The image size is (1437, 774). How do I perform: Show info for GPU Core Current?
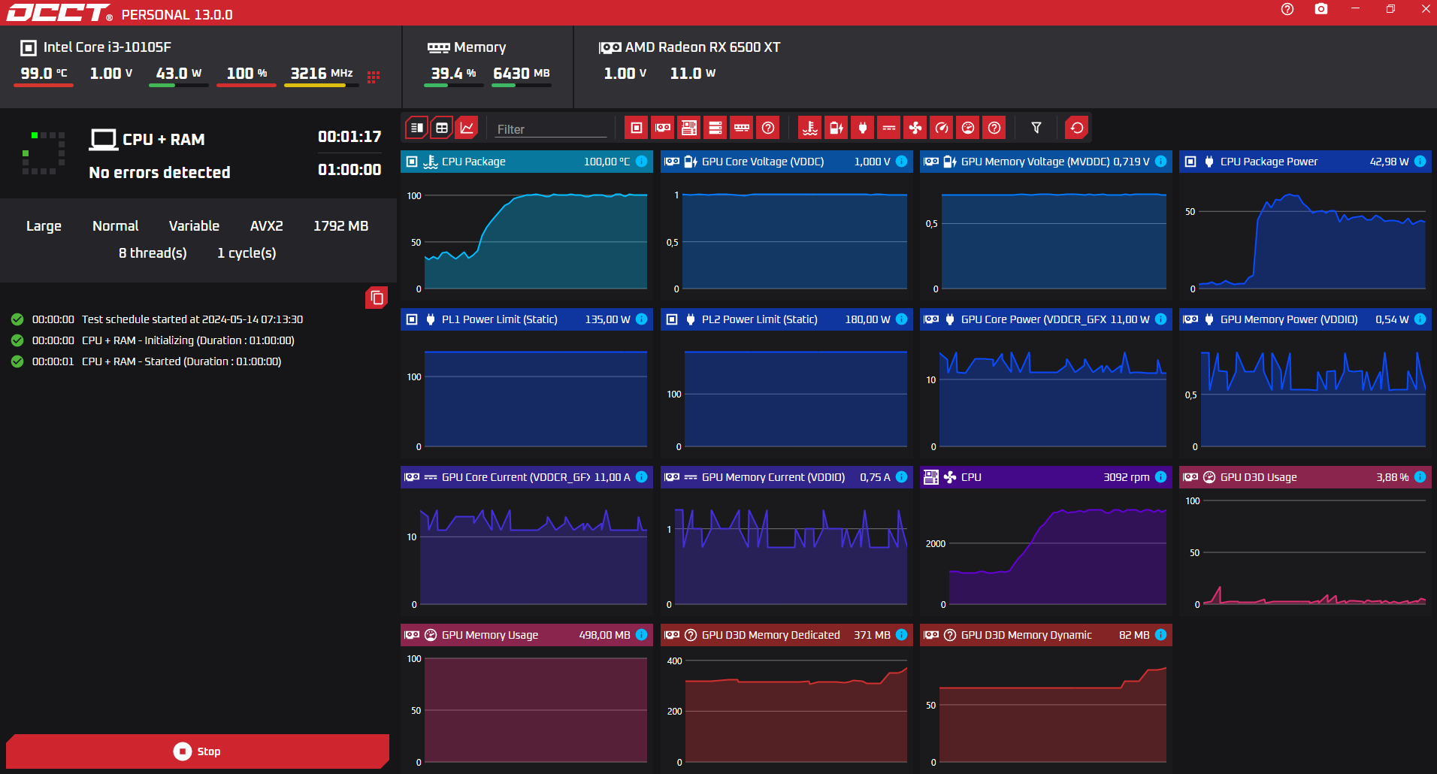coord(642,477)
